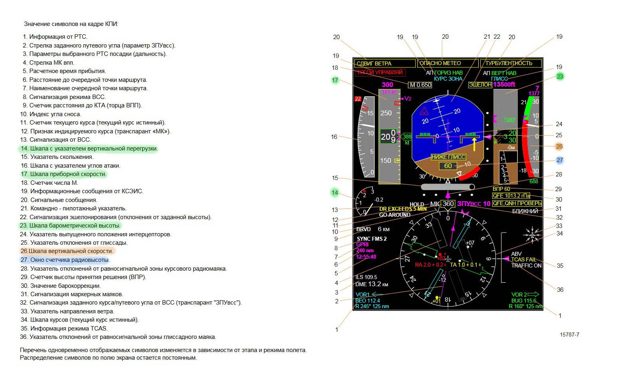The image size is (620, 382).
Task: Click the wind direction indicator symbol
Action: tap(533, 236)
